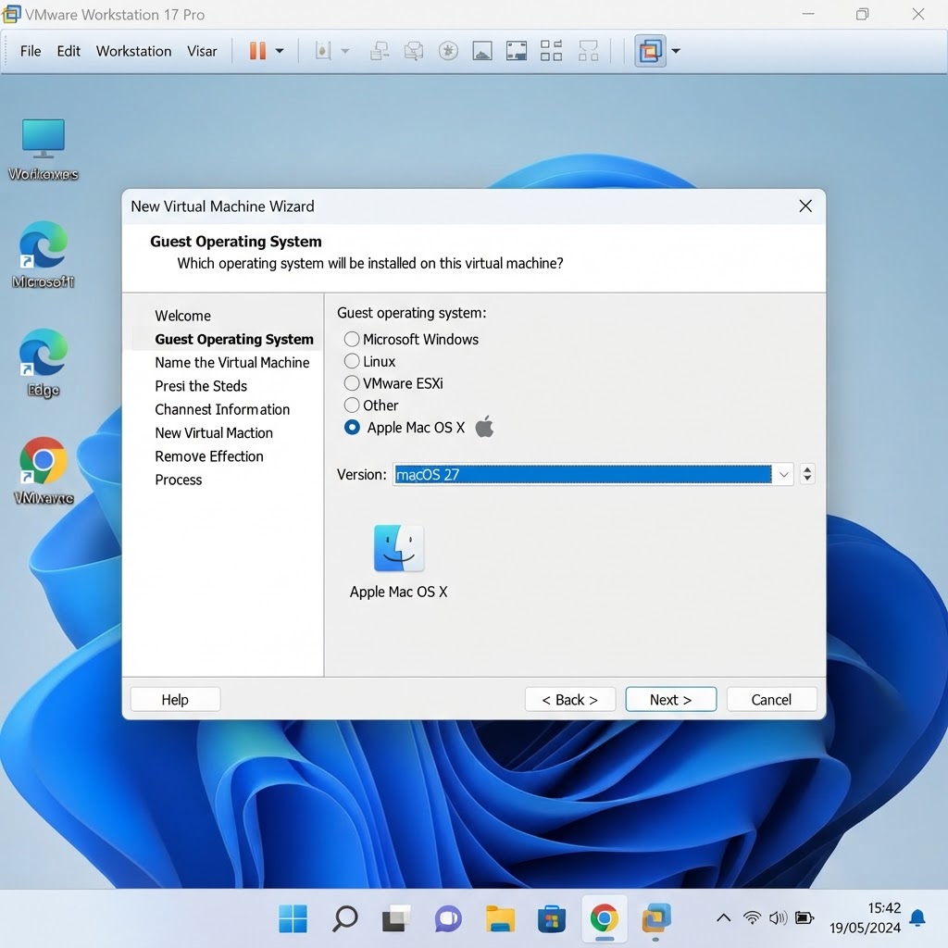Click the taskbar Search icon
The image size is (948, 948).
click(x=344, y=919)
